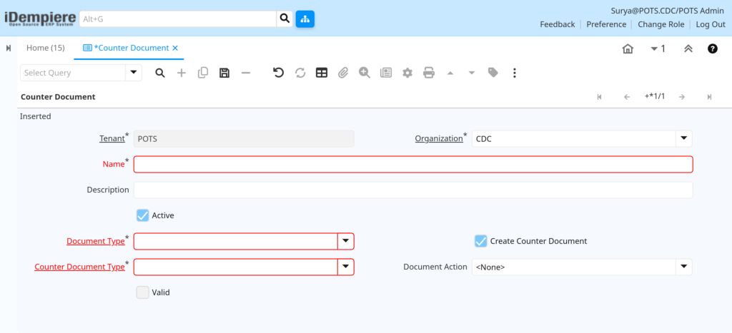732x333 pixels.
Task: Click the Find Record magnifier icon
Action: tap(160, 73)
